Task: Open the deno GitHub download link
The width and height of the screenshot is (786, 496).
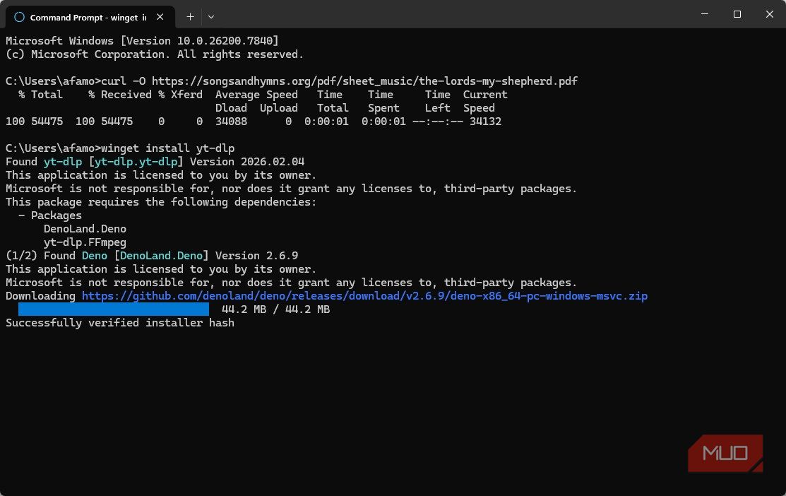Action: point(364,296)
